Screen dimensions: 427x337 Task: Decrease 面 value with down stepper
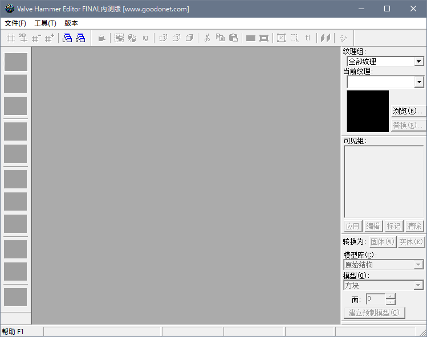coord(391,302)
